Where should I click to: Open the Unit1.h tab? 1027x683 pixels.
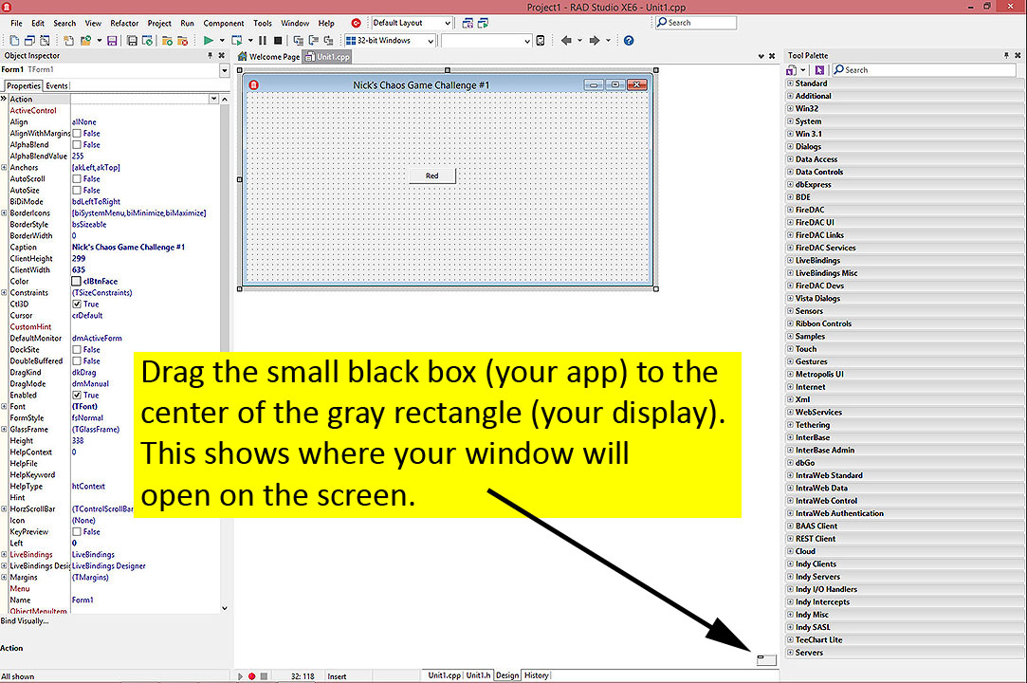pyautogui.click(x=478, y=675)
